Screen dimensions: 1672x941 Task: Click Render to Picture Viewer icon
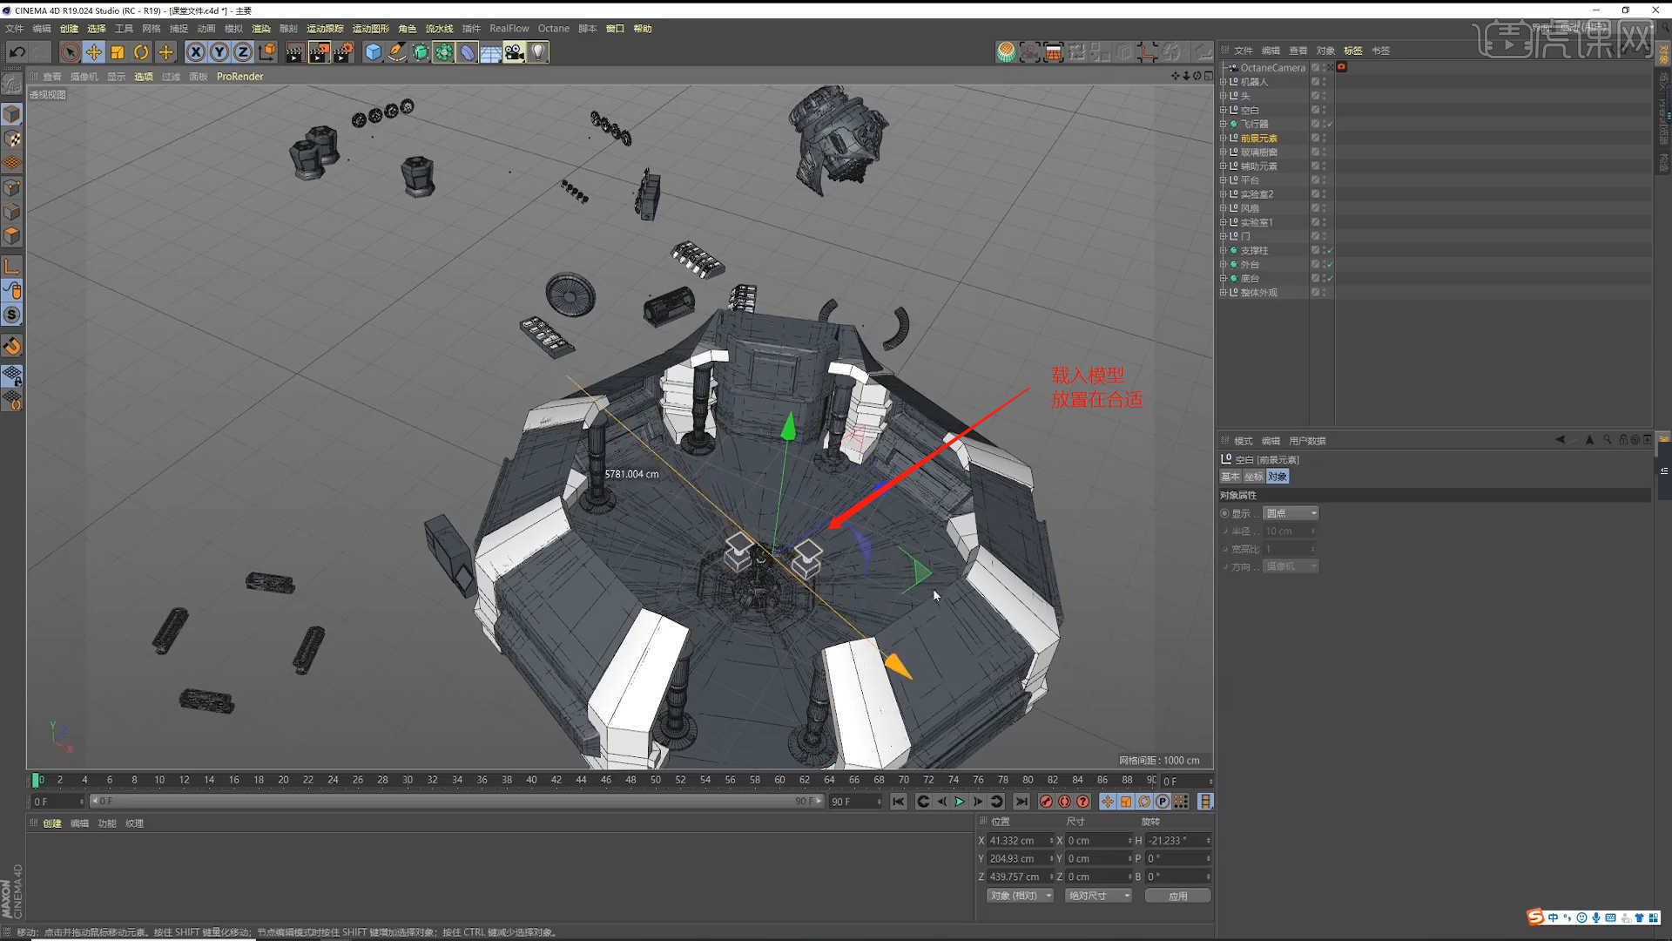coord(319,52)
